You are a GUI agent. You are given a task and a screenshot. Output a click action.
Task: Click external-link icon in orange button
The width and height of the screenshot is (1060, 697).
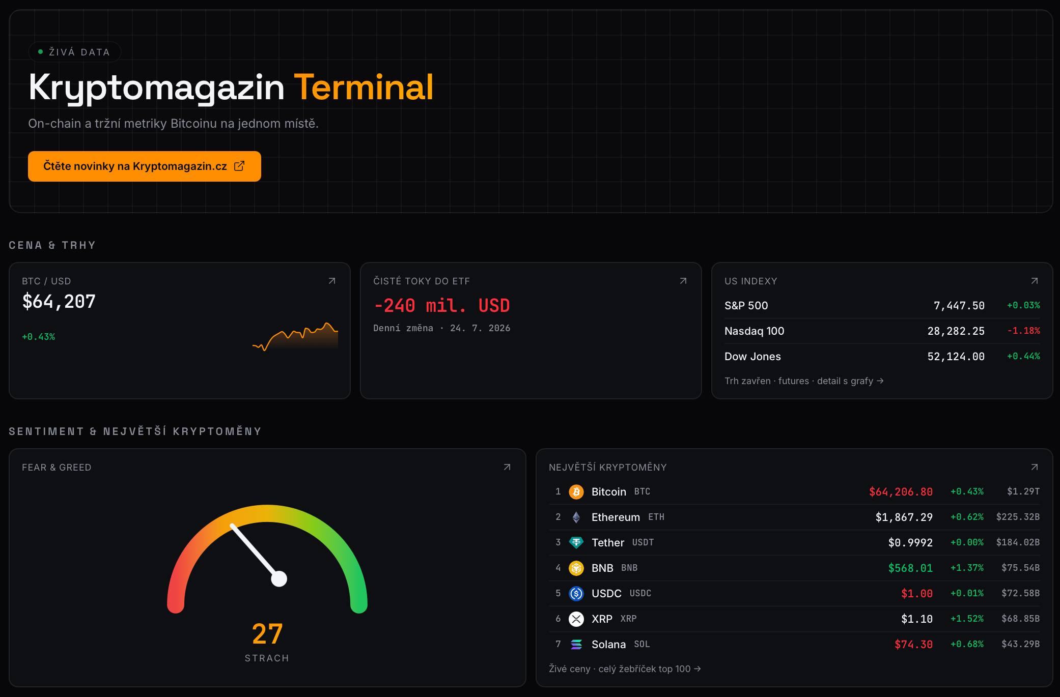239,166
